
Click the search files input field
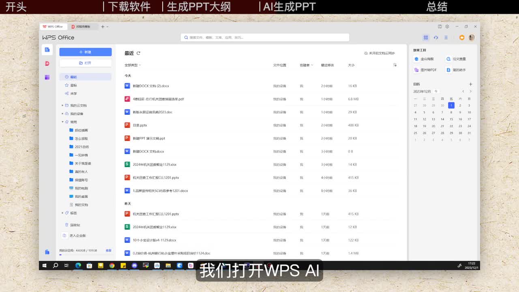pos(265,37)
